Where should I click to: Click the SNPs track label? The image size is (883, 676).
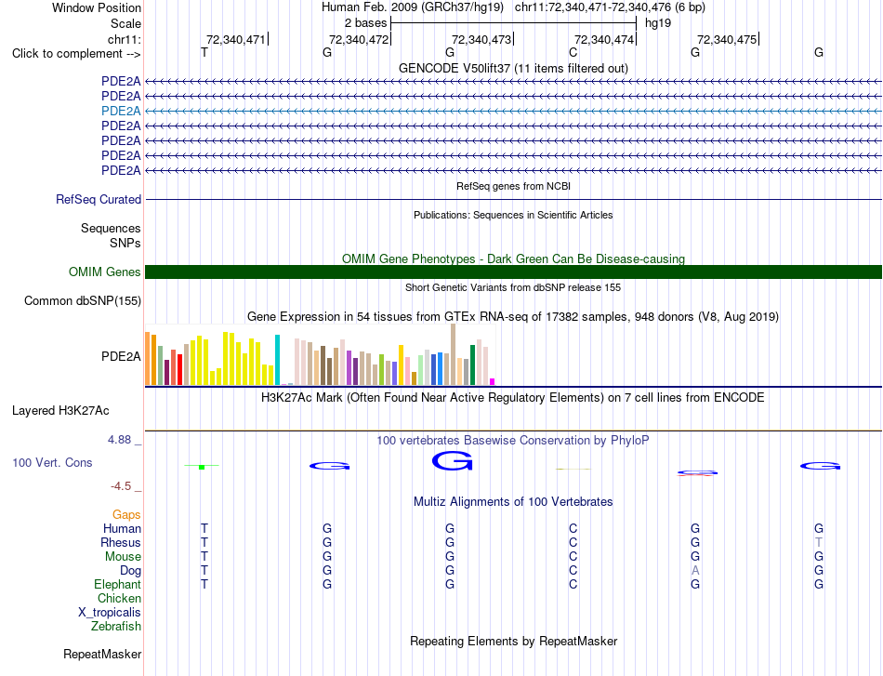coord(125,243)
